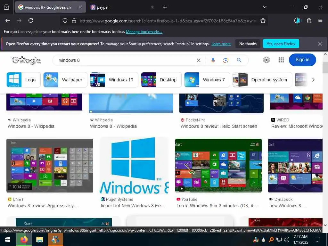The image size is (328, 246).
Task: Open the volume control tray icon
Action: tap(287, 240)
